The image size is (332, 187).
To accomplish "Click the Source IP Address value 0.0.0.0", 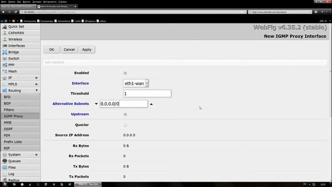I will [x=129, y=135].
